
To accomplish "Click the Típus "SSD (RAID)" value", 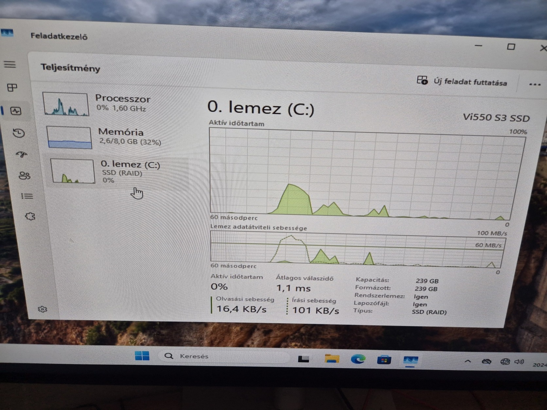I will [429, 312].
